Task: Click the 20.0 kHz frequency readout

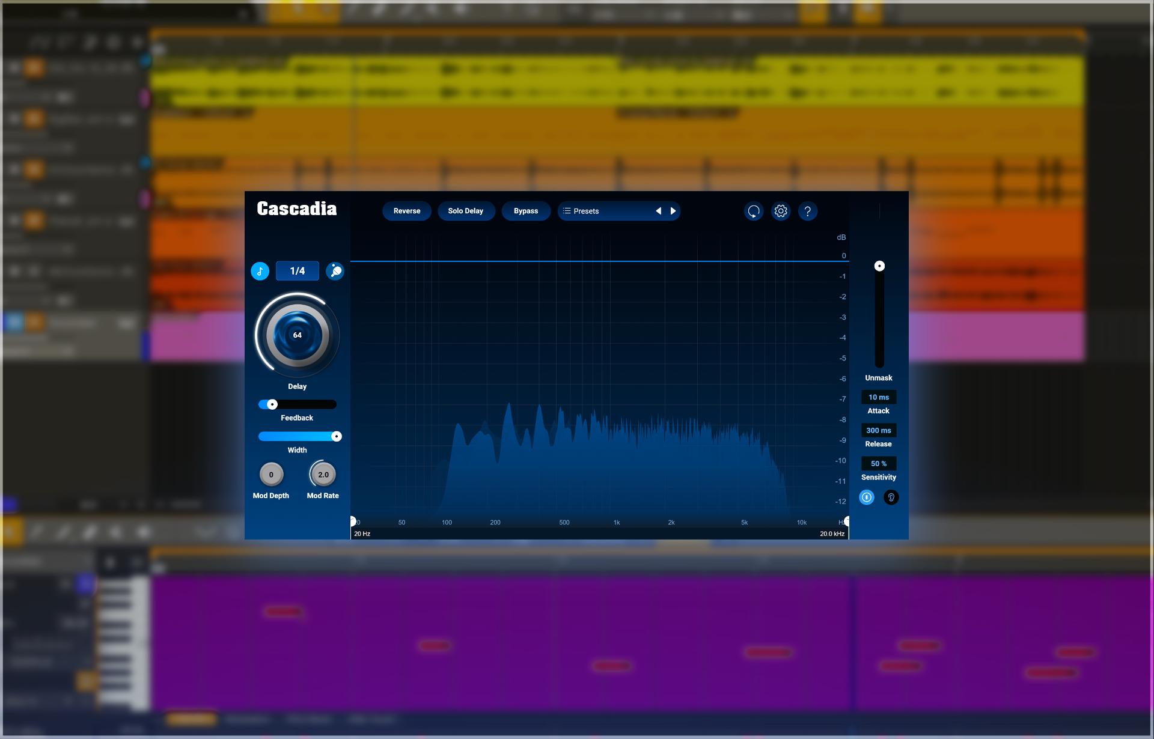Action: (x=832, y=534)
